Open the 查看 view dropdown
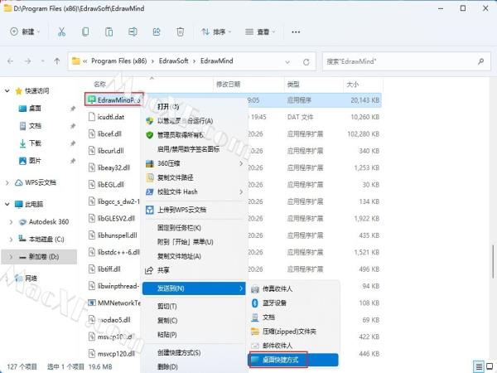497x373 pixels. pos(261,31)
